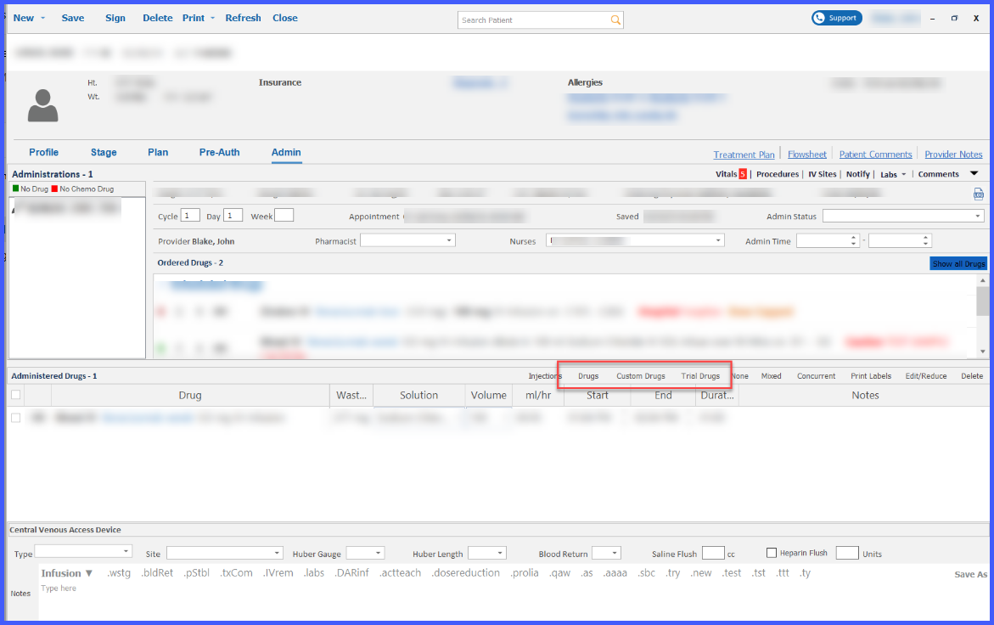
Task: Tick the Heparin Flush checkbox
Action: 772,553
